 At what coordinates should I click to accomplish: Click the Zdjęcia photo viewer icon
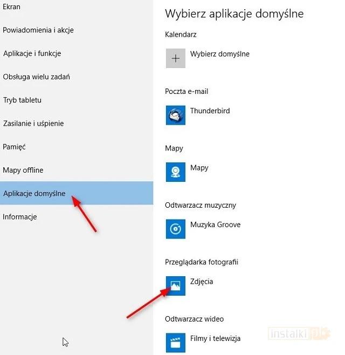click(x=175, y=286)
